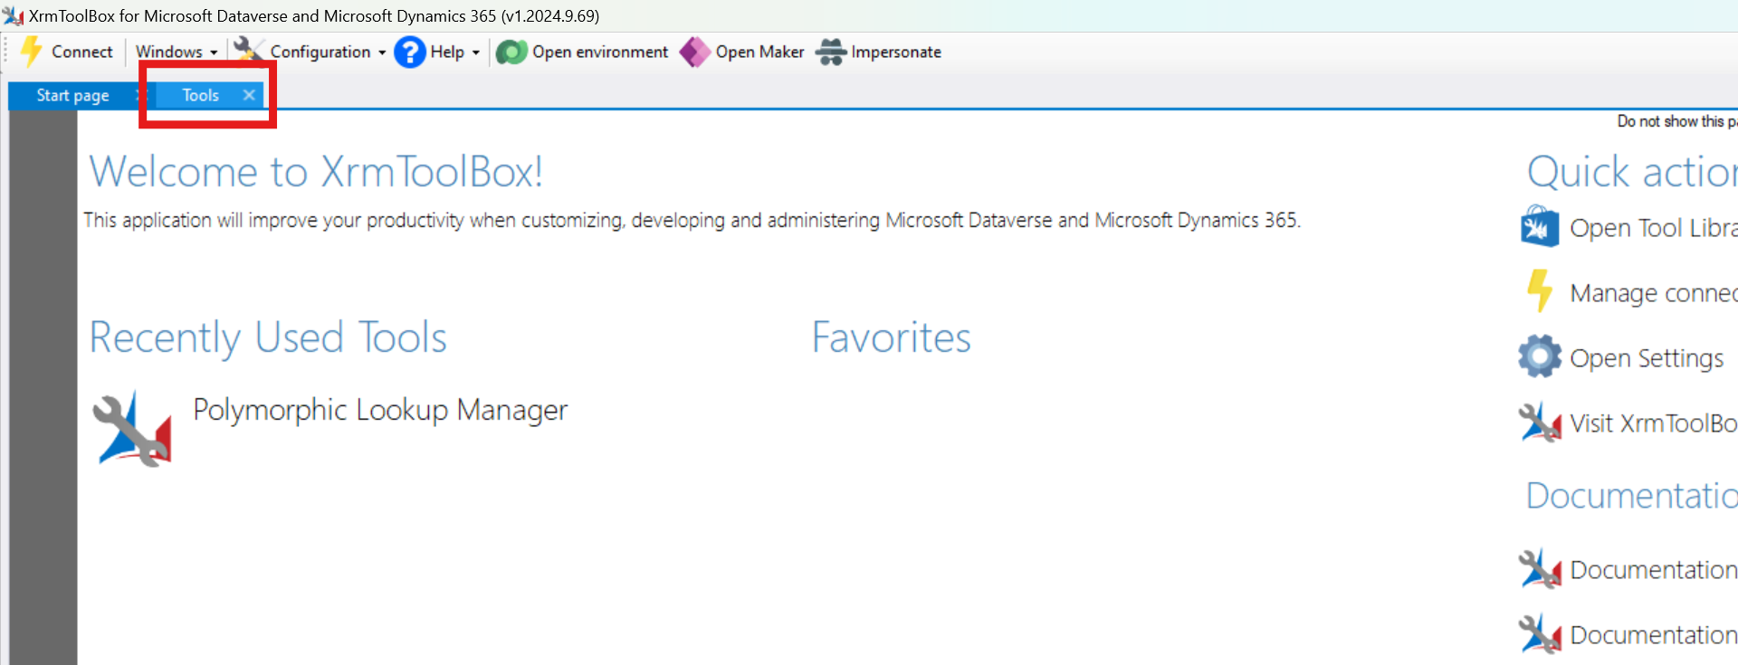Click the Manage connections quick action
The image size is (1738, 665).
coord(1652,293)
